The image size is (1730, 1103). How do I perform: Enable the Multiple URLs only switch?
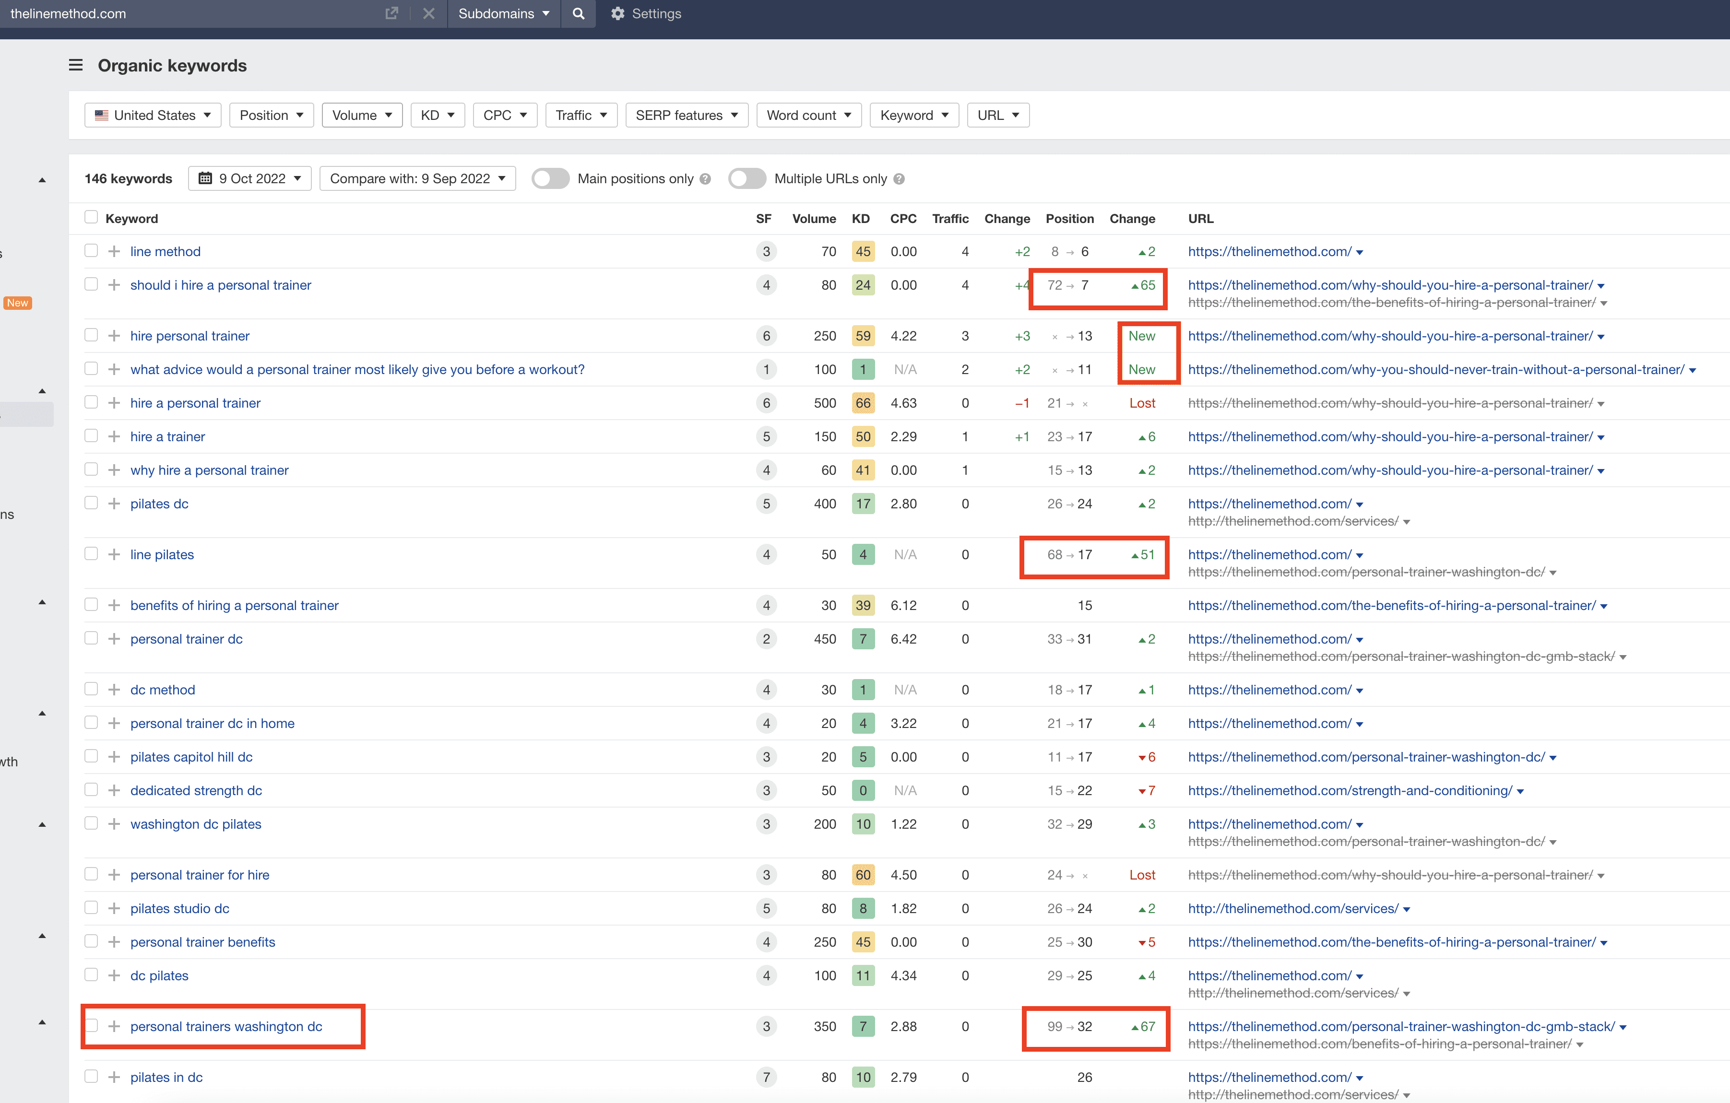(x=747, y=179)
